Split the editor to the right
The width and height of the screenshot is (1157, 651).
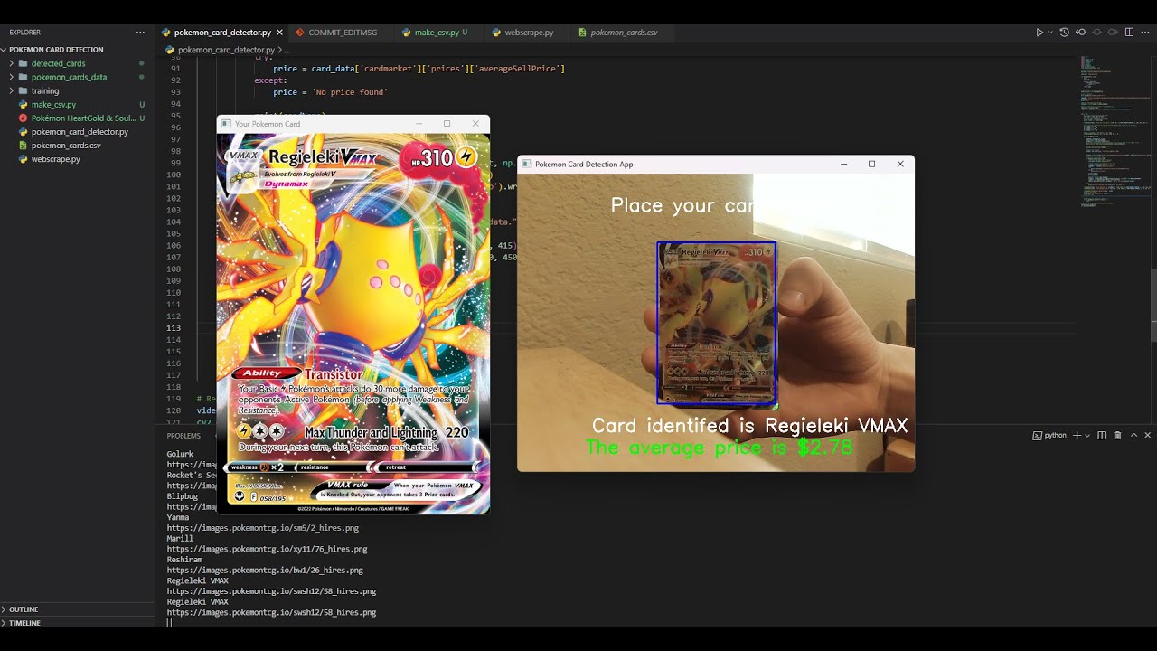click(1129, 32)
